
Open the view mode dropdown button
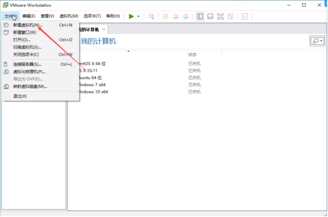(x=317, y=41)
